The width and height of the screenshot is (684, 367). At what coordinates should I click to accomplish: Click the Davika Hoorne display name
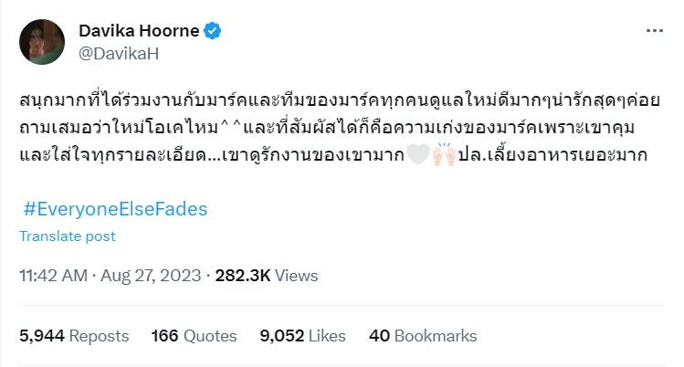coord(139,31)
